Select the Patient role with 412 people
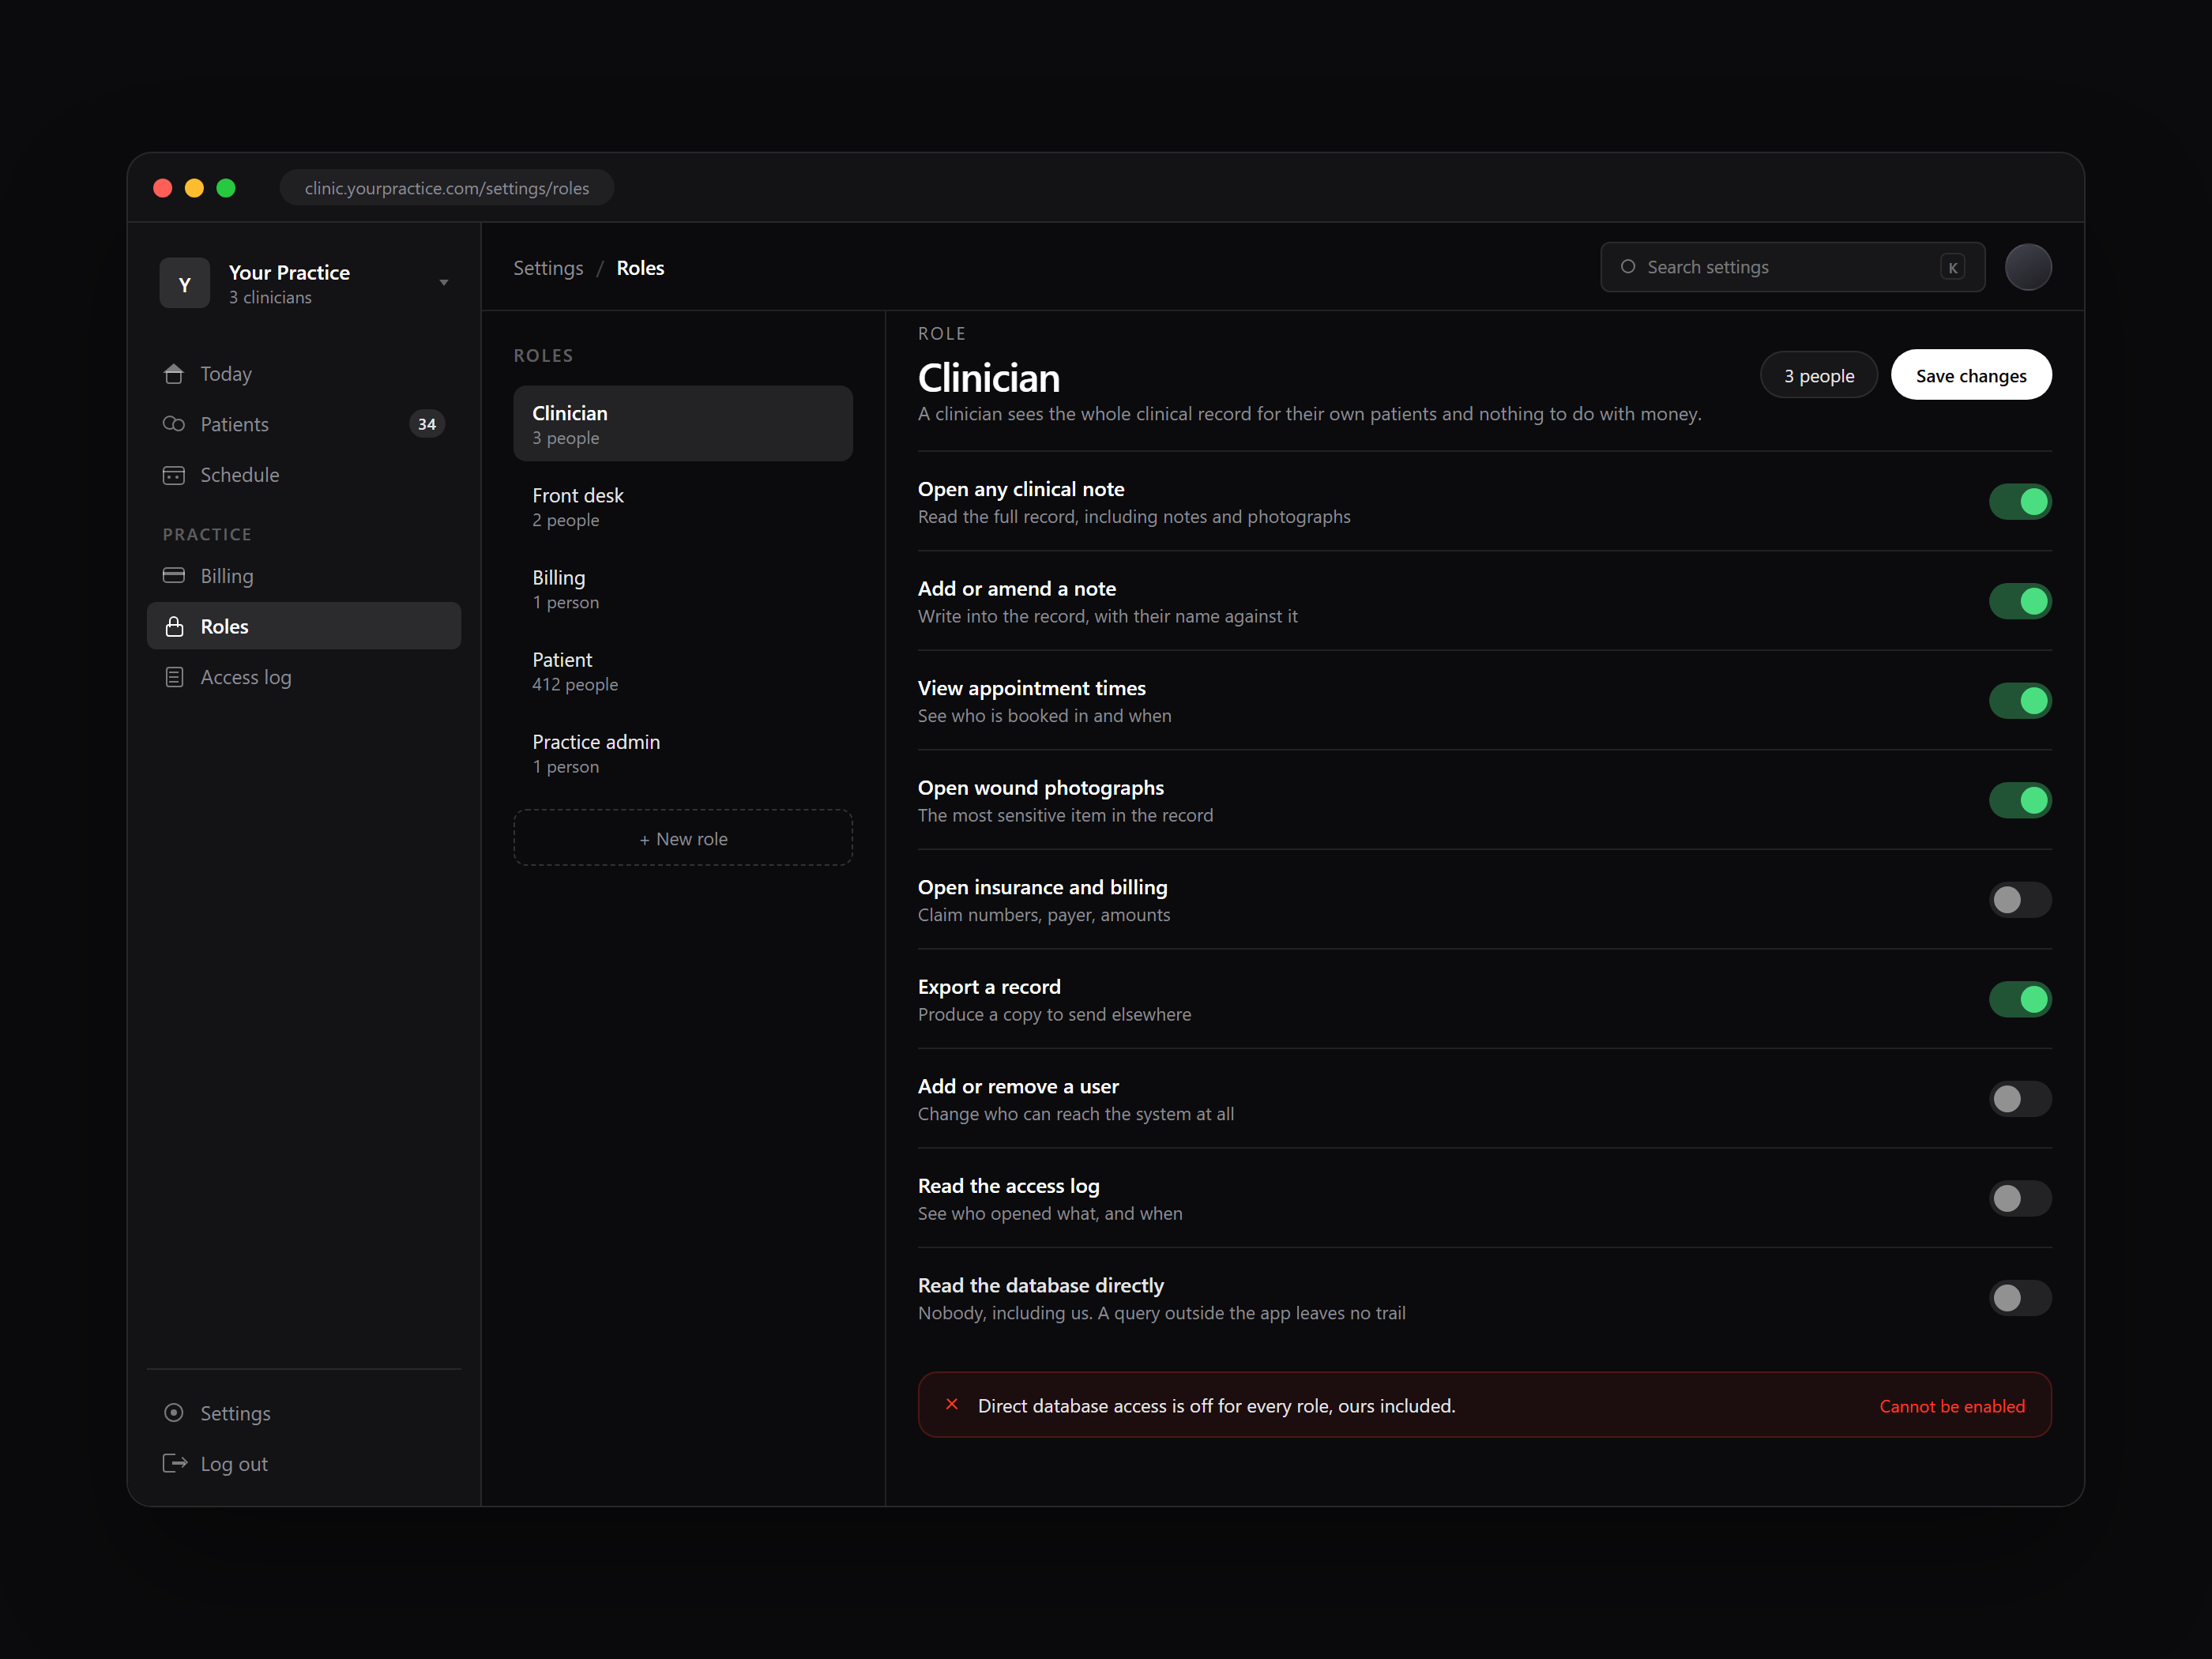 click(683, 671)
